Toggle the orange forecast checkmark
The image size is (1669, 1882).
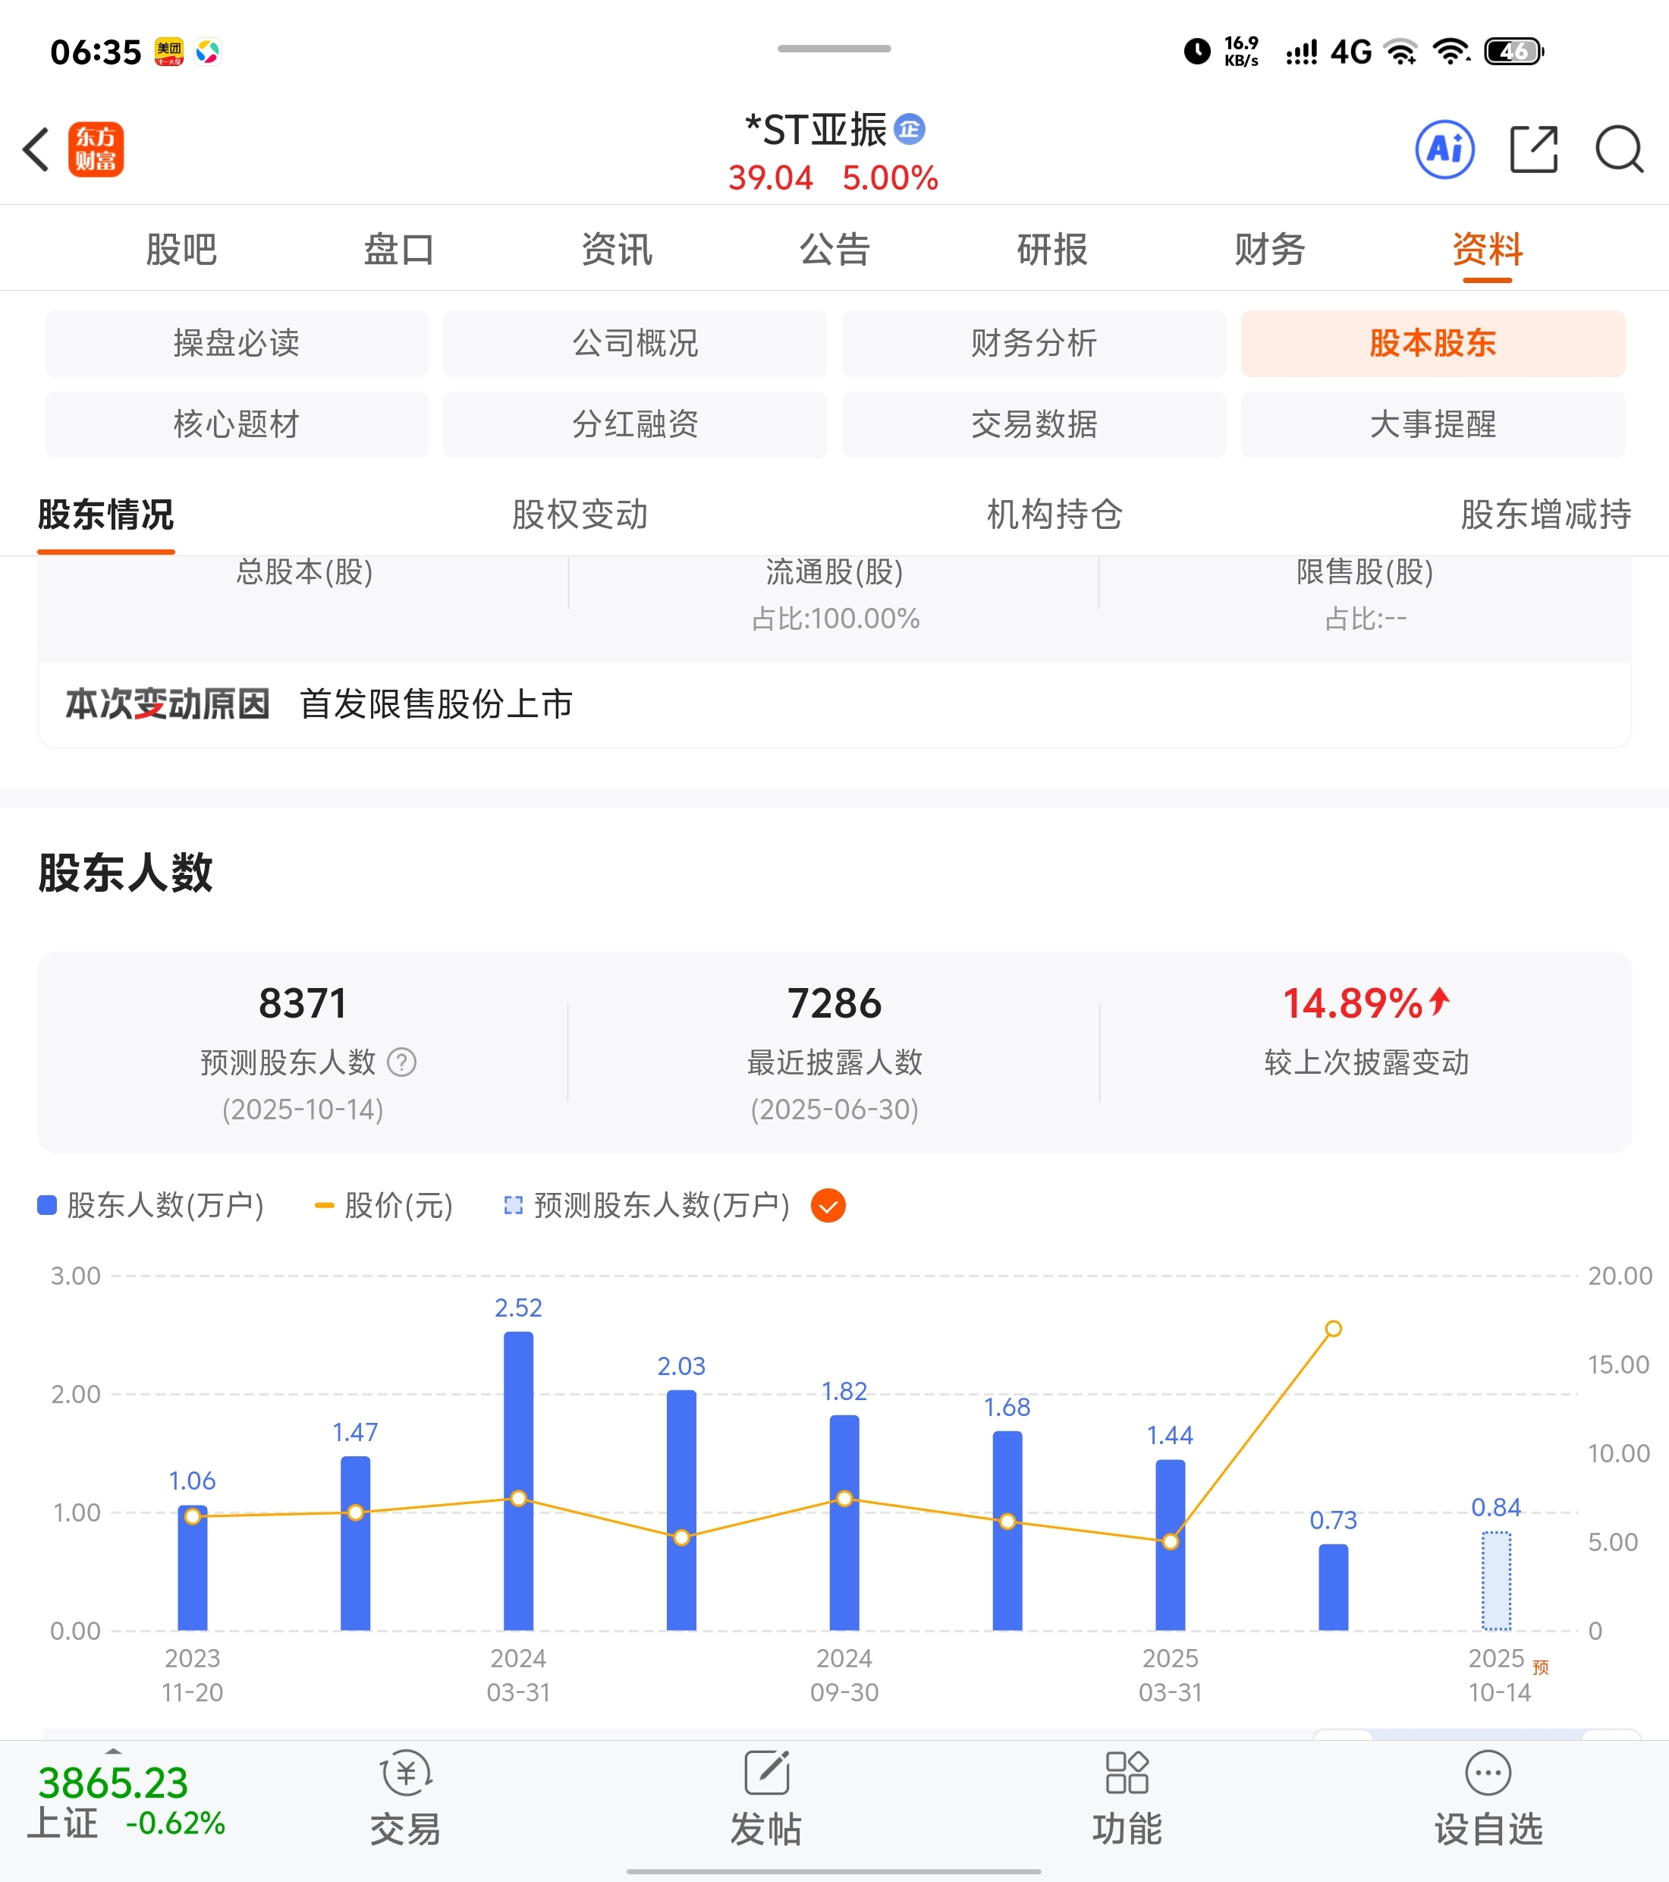(828, 1205)
